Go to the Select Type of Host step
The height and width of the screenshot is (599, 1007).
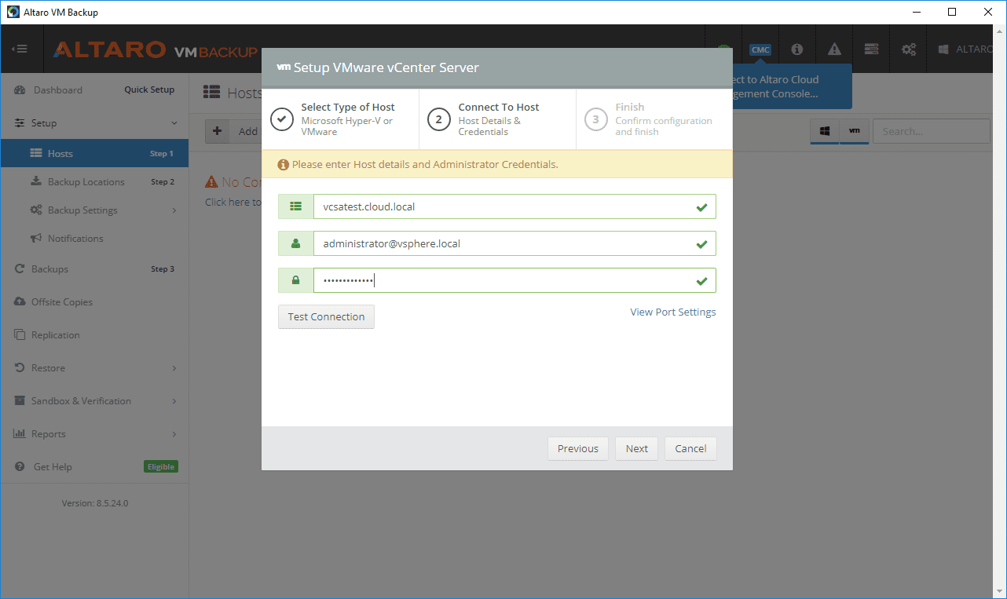pos(340,119)
